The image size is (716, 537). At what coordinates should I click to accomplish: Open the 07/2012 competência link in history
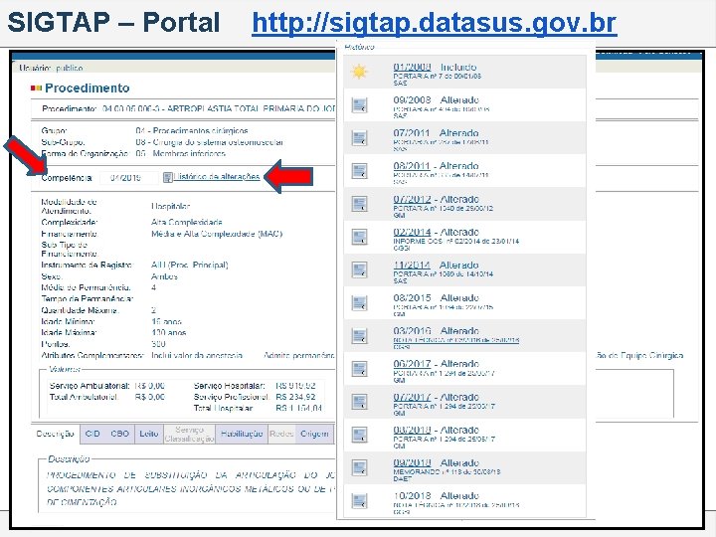[x=412, y=199]
